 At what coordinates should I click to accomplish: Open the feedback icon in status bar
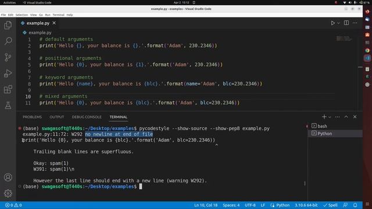(345, 205)
